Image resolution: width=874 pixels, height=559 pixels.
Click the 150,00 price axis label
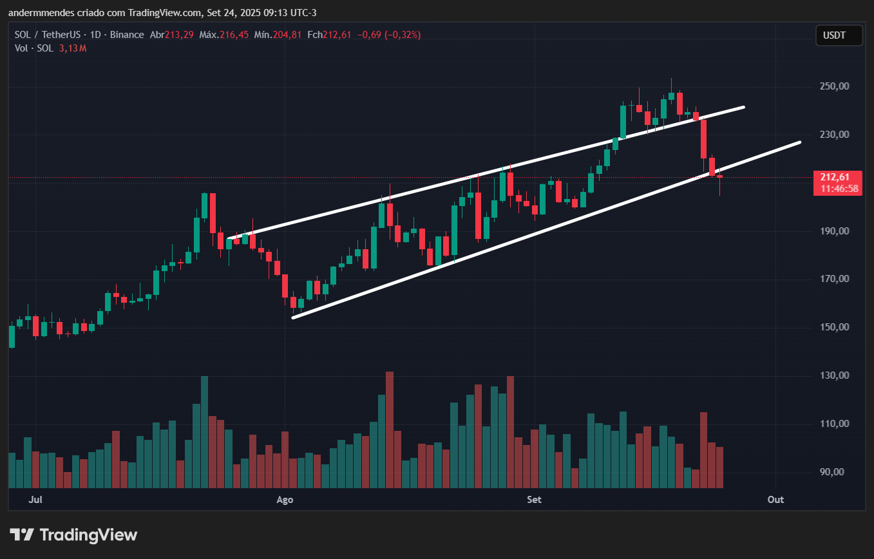click(835, 327)
